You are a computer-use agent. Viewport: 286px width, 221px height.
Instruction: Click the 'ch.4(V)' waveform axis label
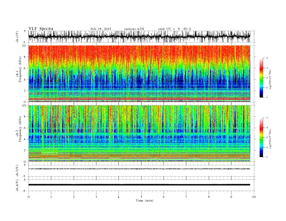[17, 185]
